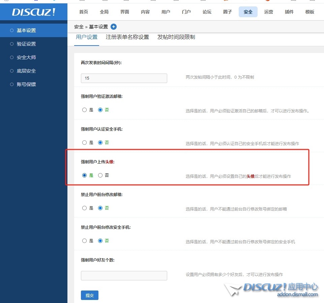Select 否 for 强制用户上传头像
Screen dimensions: 324x303
(100, 175)
